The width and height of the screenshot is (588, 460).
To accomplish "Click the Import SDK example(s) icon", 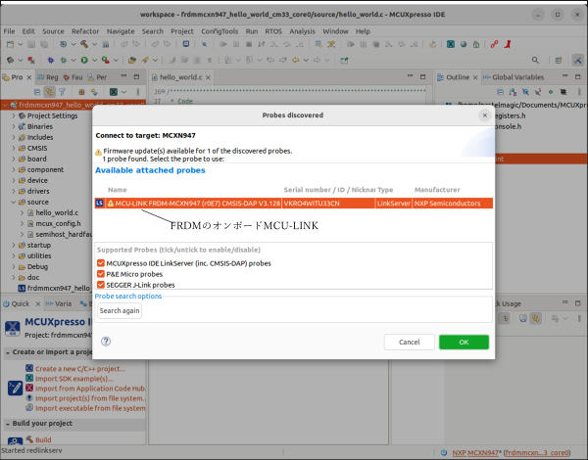I will tap(28, 379).
